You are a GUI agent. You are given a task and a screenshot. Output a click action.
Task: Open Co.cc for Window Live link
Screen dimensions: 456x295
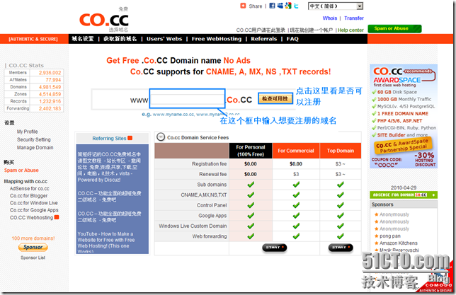(34, 202)
